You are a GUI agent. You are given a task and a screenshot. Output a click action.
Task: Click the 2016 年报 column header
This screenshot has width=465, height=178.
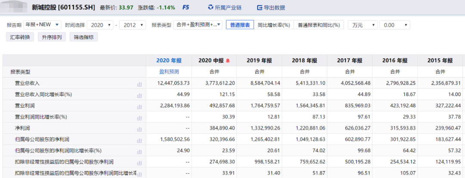pyautogui.click(x=395, y=60)
